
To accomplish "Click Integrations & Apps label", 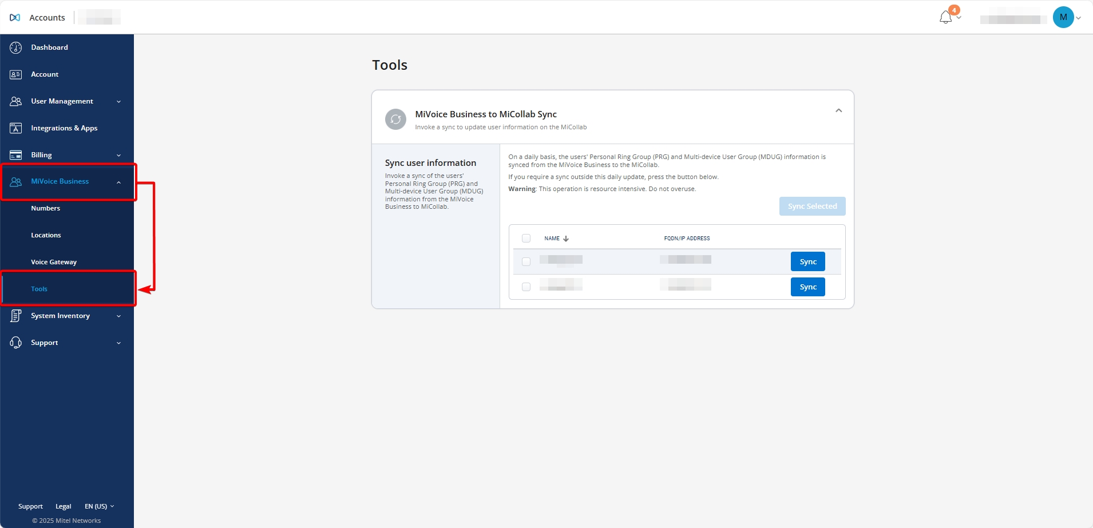I will (64, 128).
